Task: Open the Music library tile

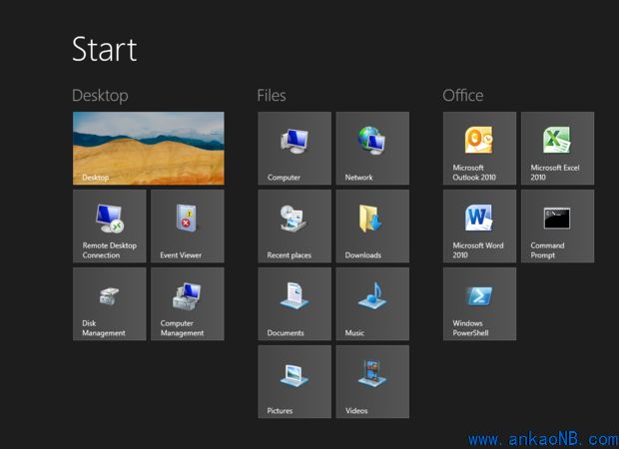Action: tap(372, 303)
